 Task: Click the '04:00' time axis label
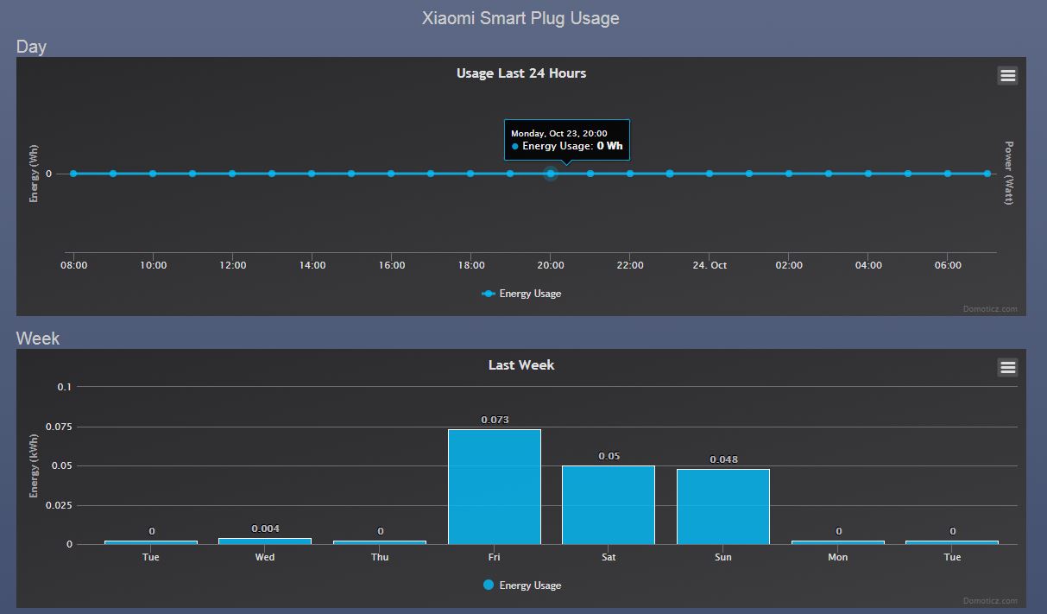coord(868,265)
